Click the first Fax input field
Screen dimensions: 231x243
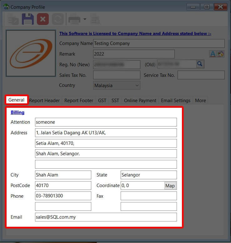point(148,196)
